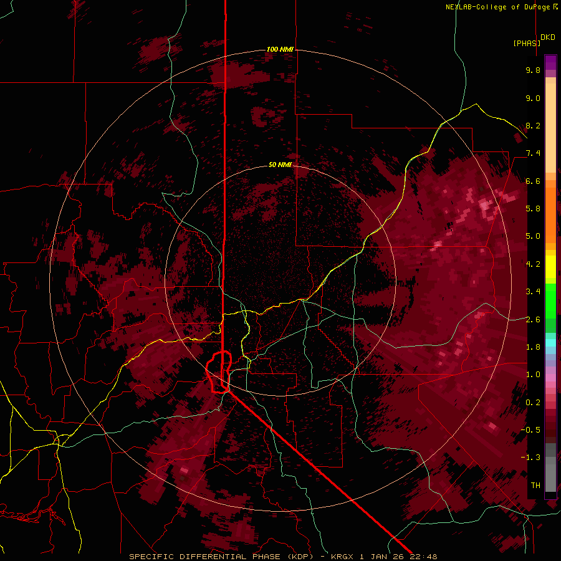Viewport: 561px width, 561px height.
Task: Pick the light peach color bar segment
Action: [x=550, y=128]
